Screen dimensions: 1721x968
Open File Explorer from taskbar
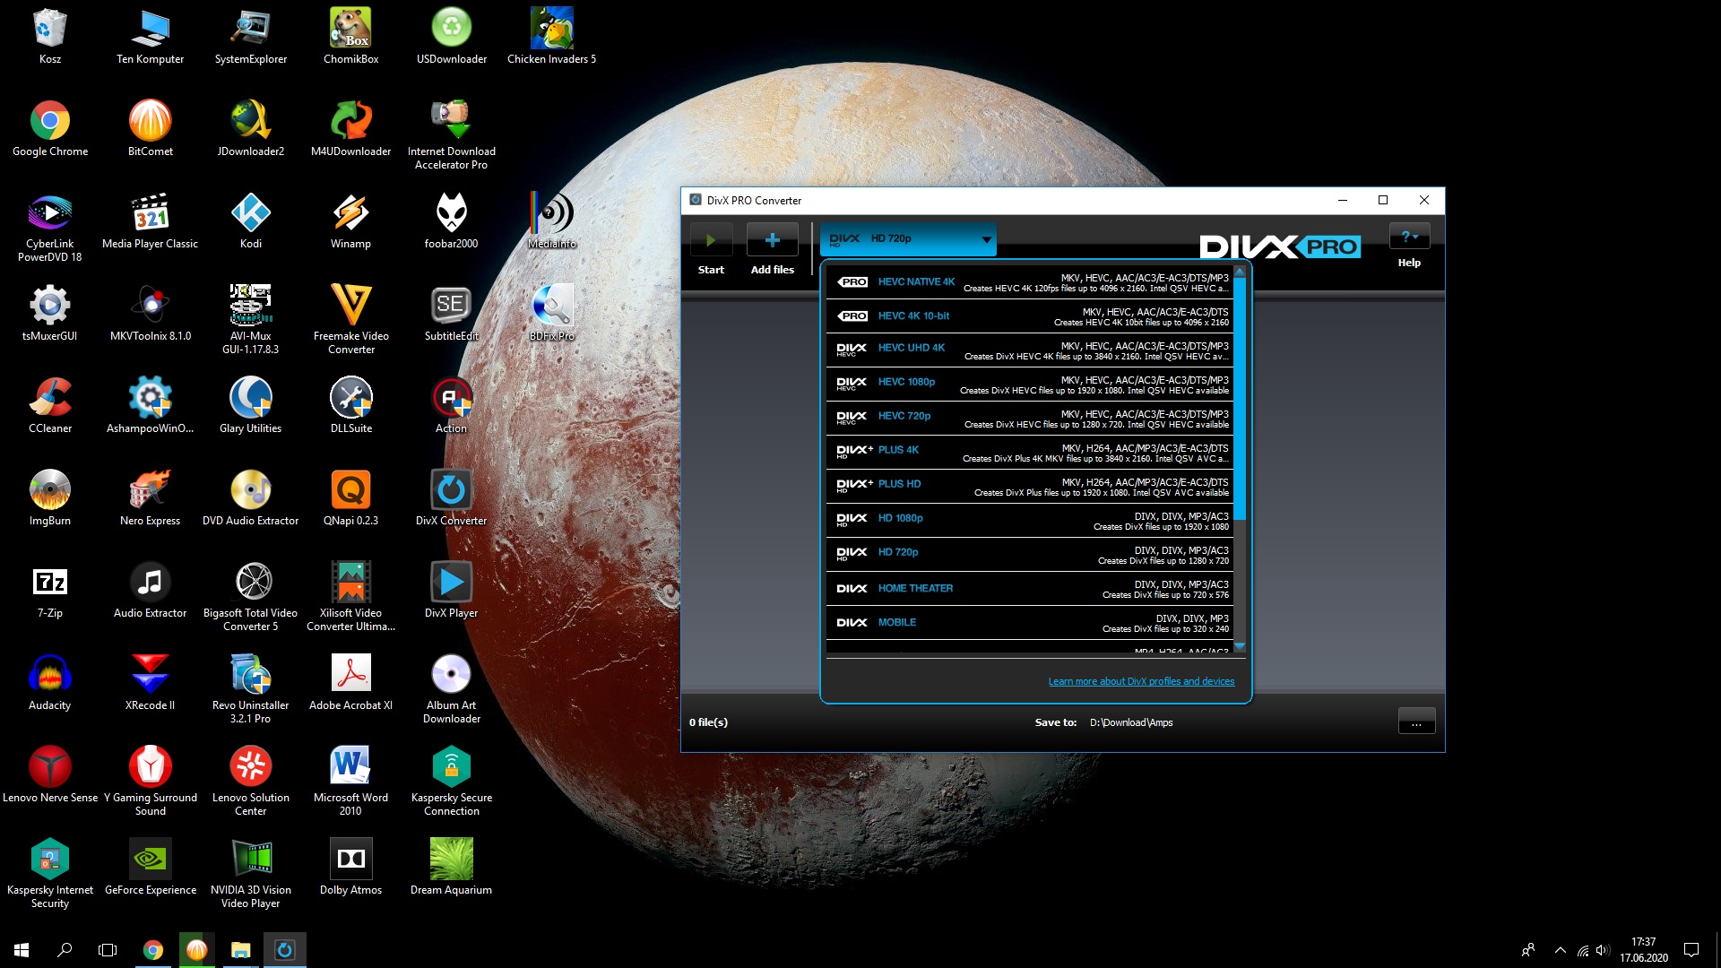[x=240, y=950]
